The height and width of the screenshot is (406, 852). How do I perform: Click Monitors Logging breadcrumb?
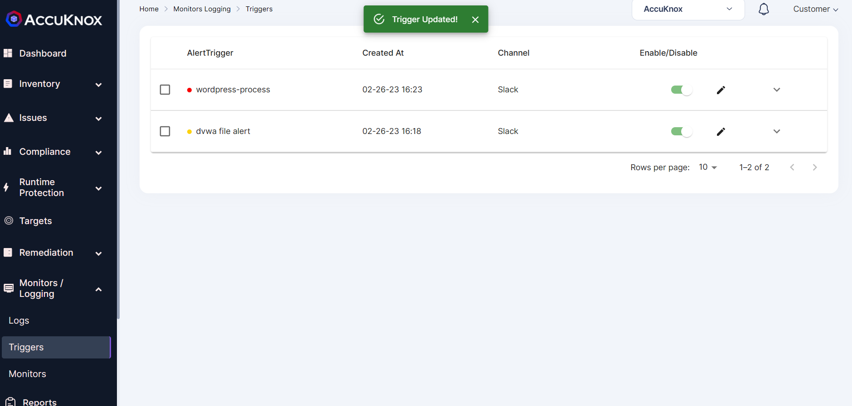click(x=202, y=9)
